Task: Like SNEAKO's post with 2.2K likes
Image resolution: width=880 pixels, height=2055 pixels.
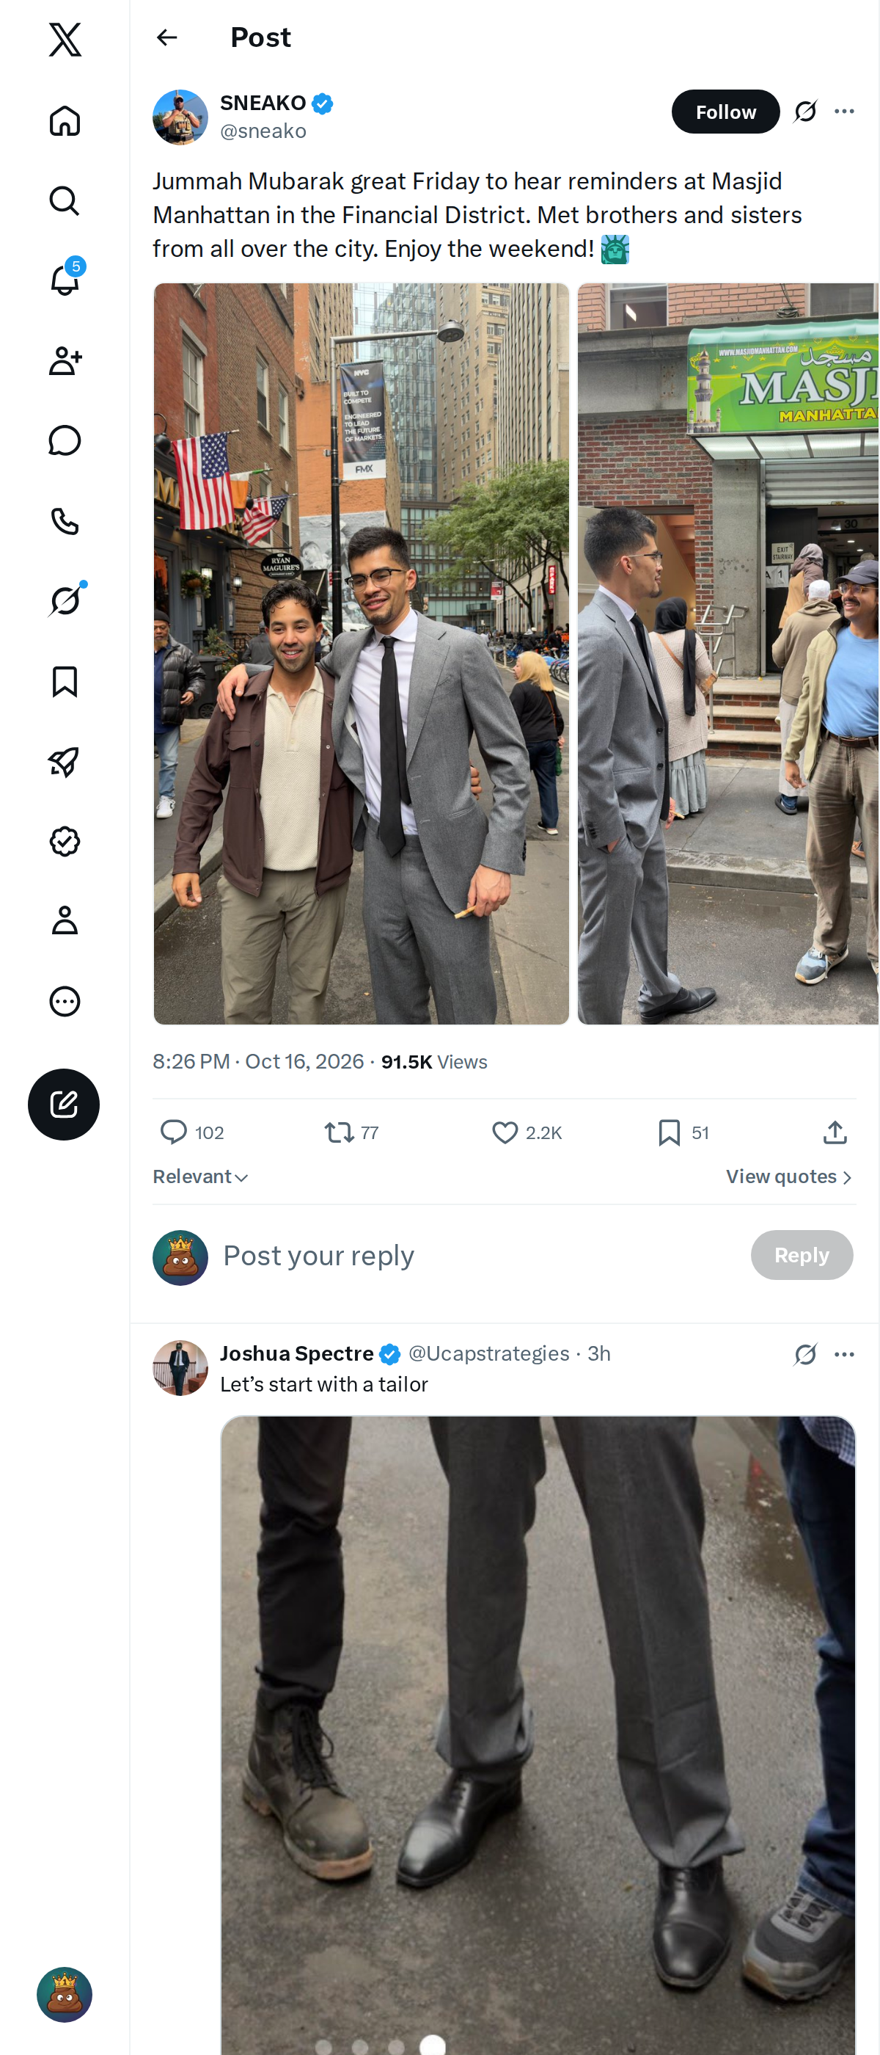Action: coord(527,1132)
